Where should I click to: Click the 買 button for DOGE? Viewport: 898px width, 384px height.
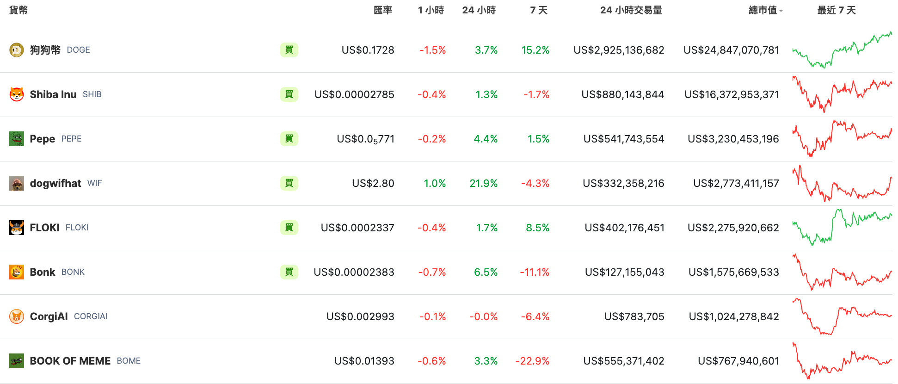(x=289, y=50)
